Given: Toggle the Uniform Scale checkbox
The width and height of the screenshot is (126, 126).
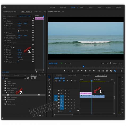Looking at the screenshot, I should 19,31.
